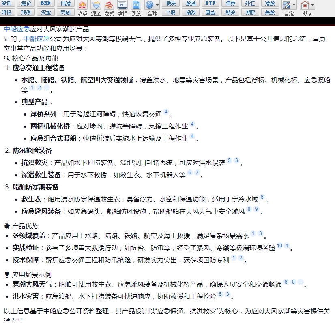Select the 外汇 forex button
Screen dimensions: 335x323
click(250, 3)
